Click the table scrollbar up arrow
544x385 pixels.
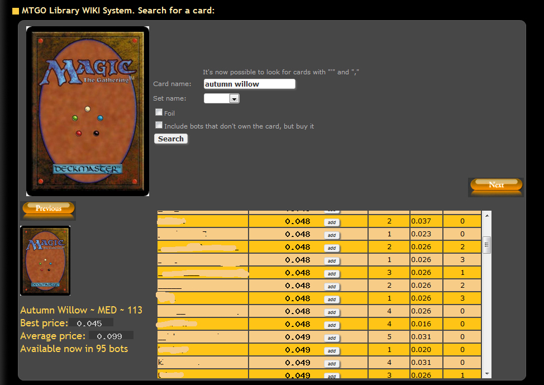click(x=487, y=216)
